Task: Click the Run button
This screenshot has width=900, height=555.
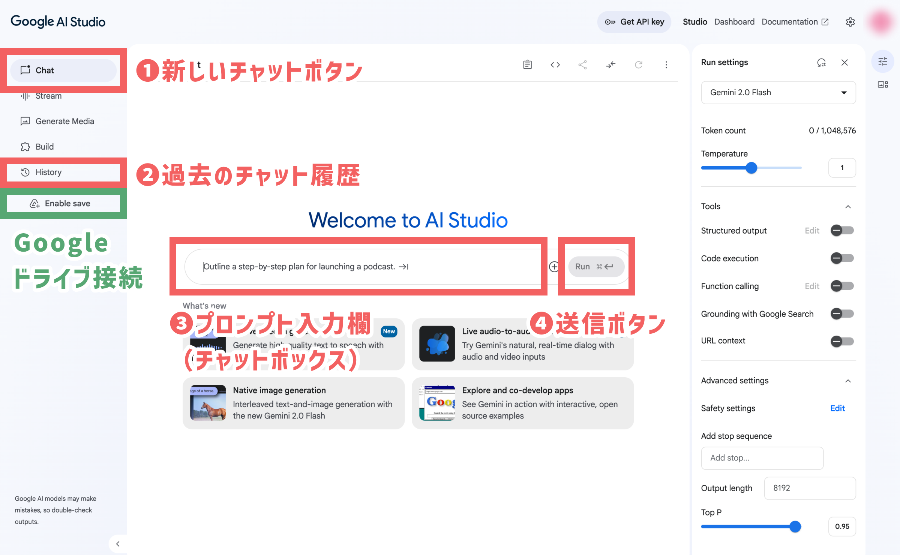Action: (596, 267)
